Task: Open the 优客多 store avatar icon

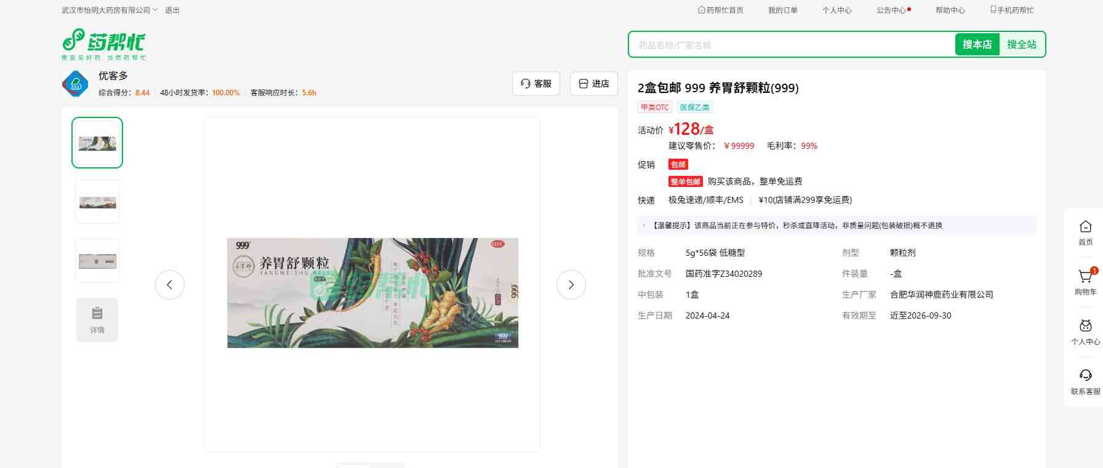Action: pos(75,84)
